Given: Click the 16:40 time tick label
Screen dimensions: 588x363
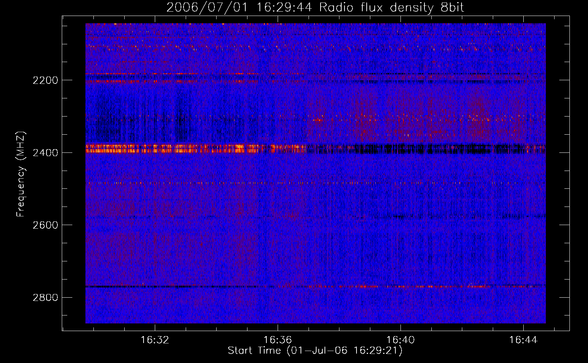Looking at the screenshot, I should click(x=400, y=340).
